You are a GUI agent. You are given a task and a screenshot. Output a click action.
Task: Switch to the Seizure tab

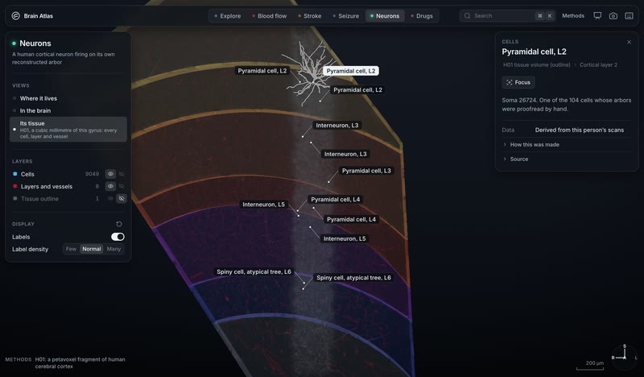click(345, 15)
